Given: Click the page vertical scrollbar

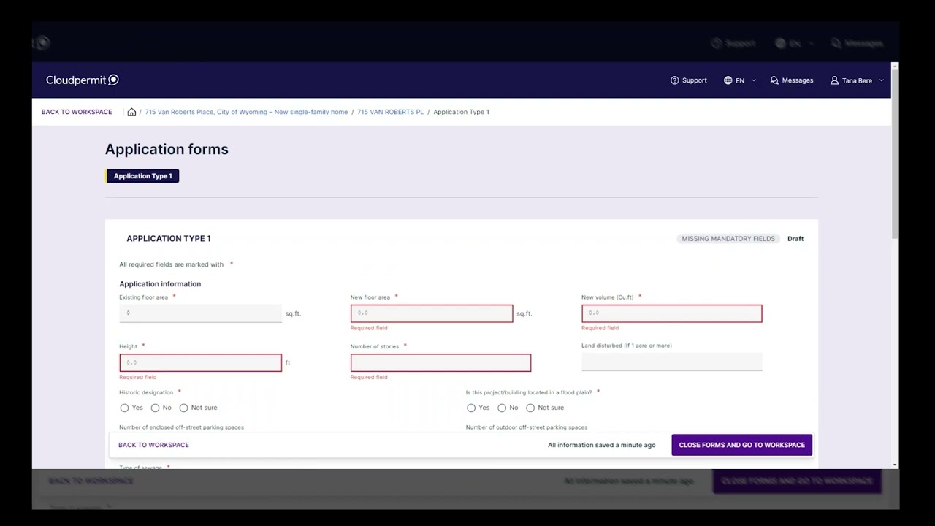Looking at the screenshot, I should click(x=895, y=154).
